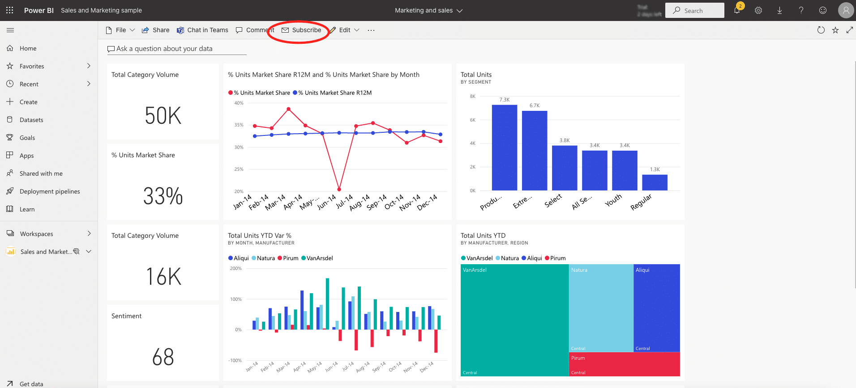The width and height of the screenshot is (856, 388).
Task: Click the blue % Units Market Share R12M legend dot
Action: coord(295,93)
